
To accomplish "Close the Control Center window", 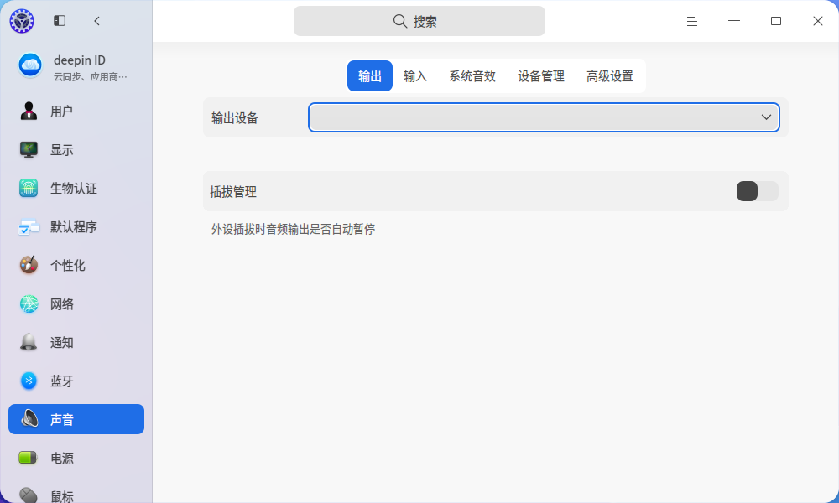I will [x=817, y=21].
